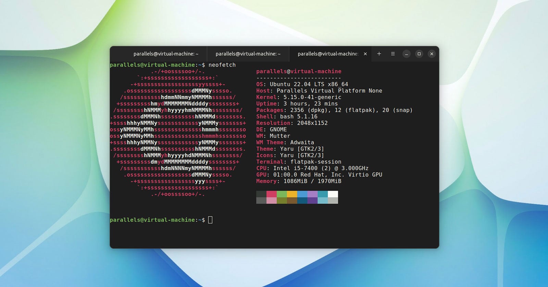The width and height of the screenshot is (548, 287).
Task: Place cursor at the bottom empty shell prompt
Action: tap(210, 220)
